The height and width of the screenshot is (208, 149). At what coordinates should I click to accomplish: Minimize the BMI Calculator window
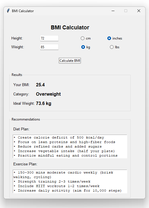(x=113, y=11)
